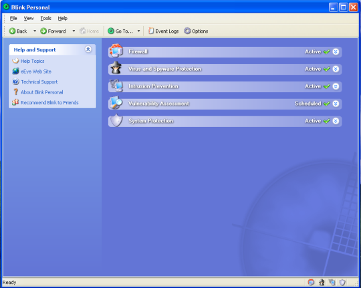Expand the Vulnerability Assessment section chevron
The width and height of the screenshot is (361, 288).
[336, 104]
